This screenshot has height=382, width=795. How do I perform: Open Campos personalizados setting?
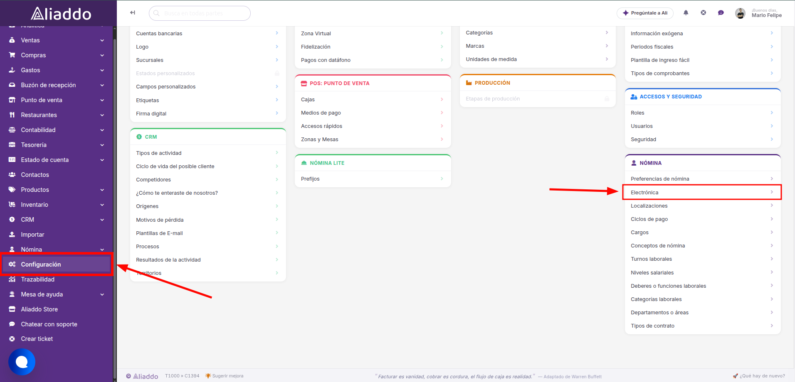208,87
